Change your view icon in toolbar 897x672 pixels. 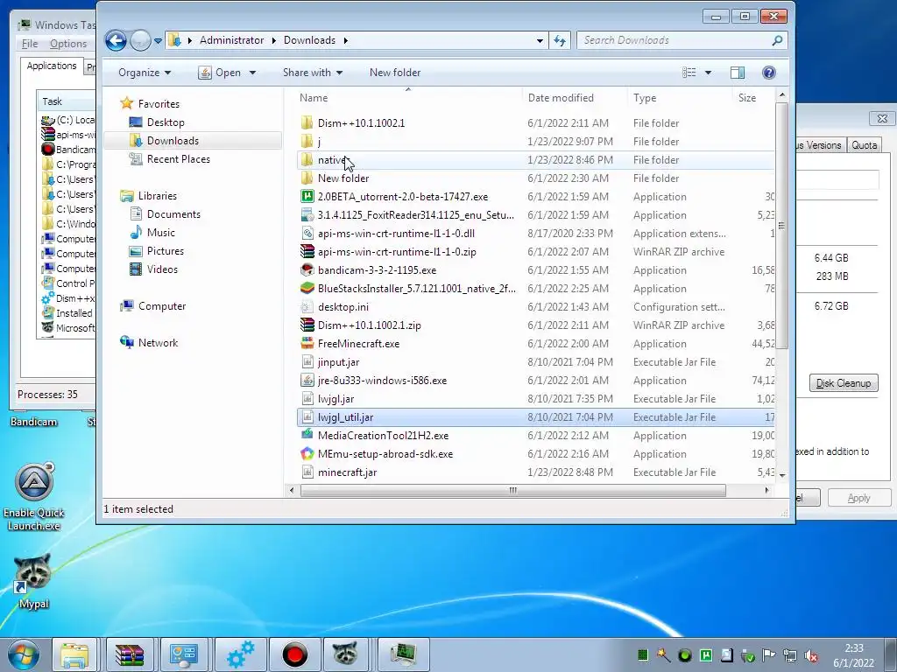coord(689,73)
